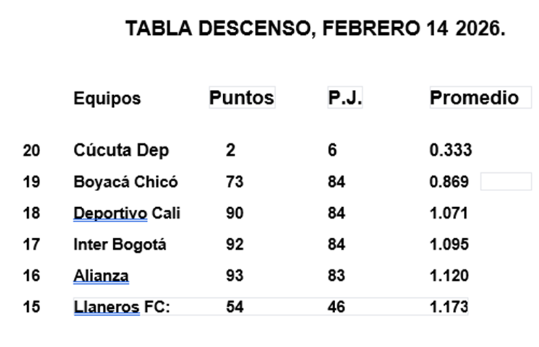Click Llaneros FC's points value 54
The height and width of the screenshot is (347, 539).
pos(235,307)
